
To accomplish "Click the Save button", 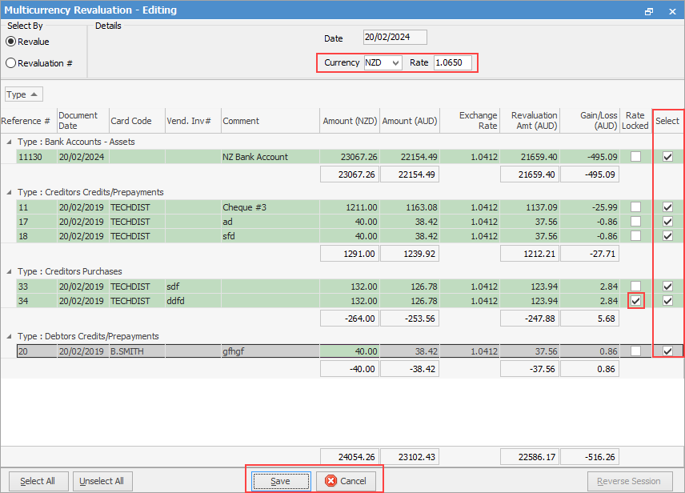I will [280, 481].
